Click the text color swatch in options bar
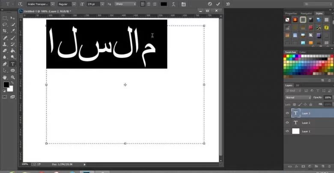Image resolution: width=334 pixels, height=173 pixels. coord(164,4)
